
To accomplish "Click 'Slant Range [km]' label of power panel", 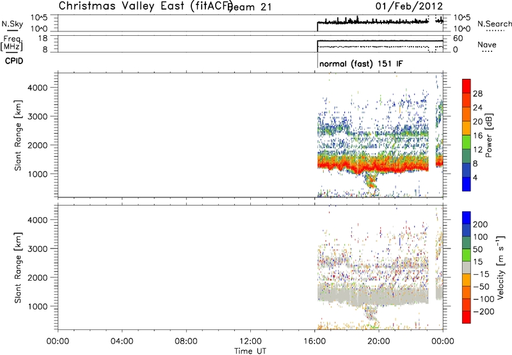I will click(18, 135).
